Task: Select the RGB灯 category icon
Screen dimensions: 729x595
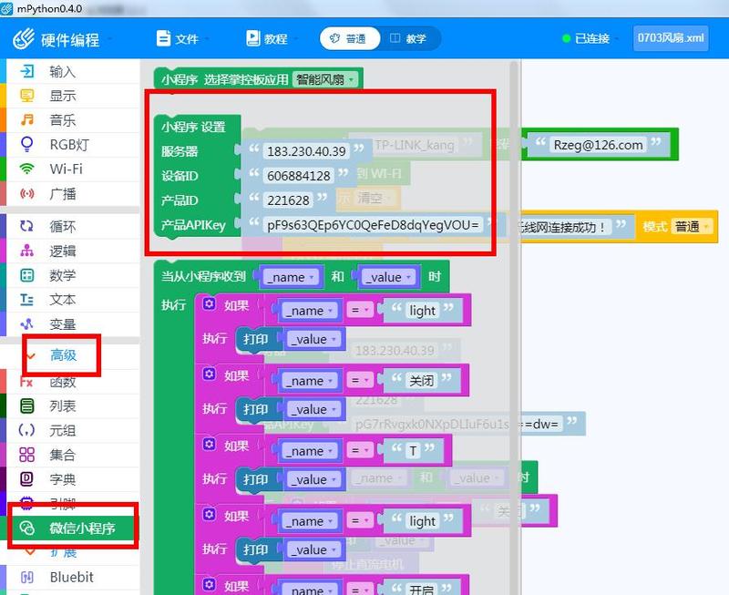Action: point(27,144)
